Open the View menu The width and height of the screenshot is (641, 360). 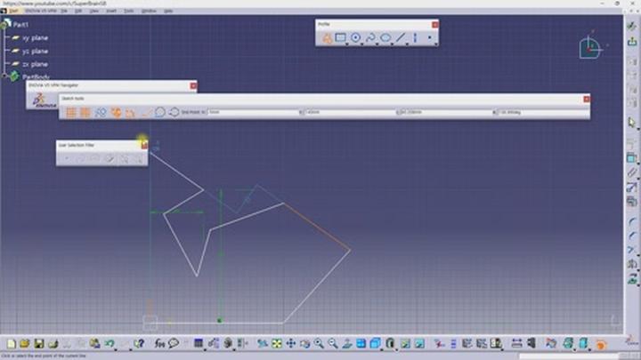(94, 11)
